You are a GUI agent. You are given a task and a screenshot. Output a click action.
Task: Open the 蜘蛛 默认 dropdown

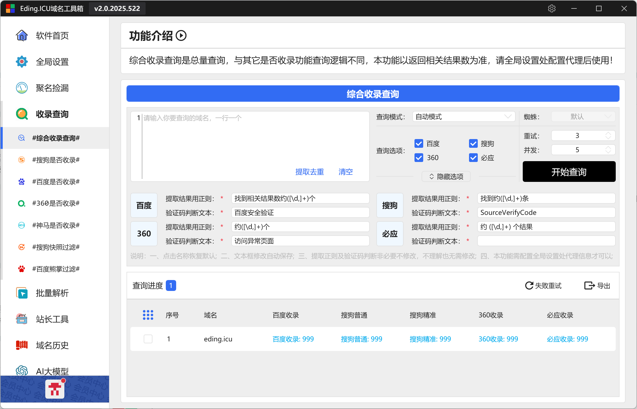[x=583, y=117]
